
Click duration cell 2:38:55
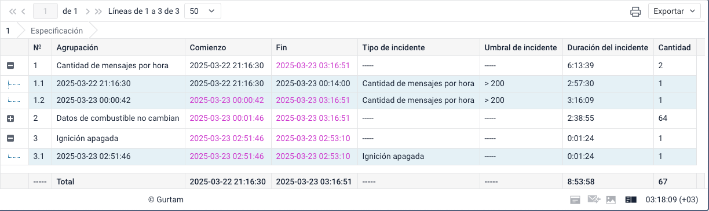(581, 118)
